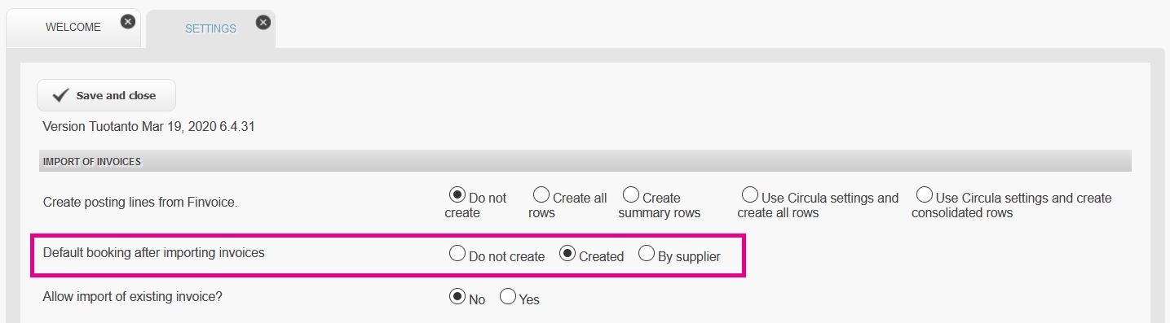Click the "Create posting lines from Finvoice" label
1170x323 pixels.
tap(140, 203)
